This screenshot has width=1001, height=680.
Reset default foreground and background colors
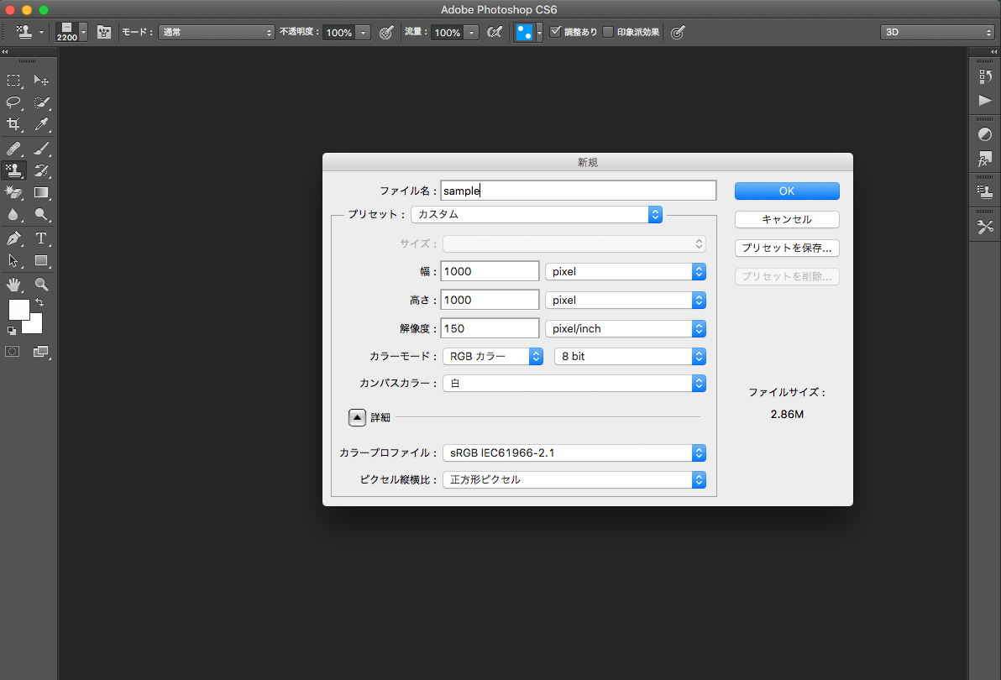tap(12, 331)
